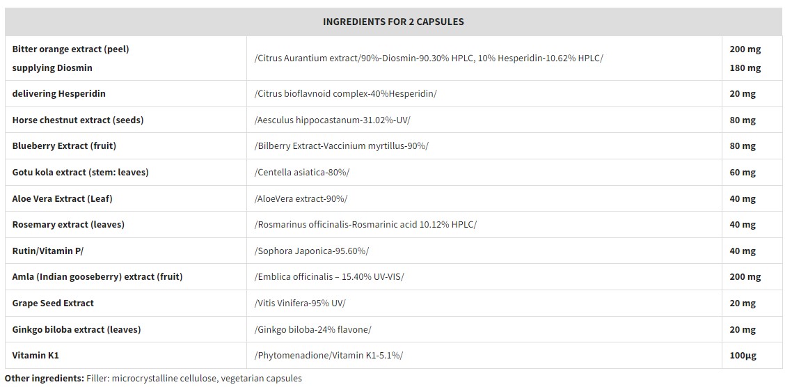This screenshot has width=792, height=387.
Task: Select the "60 mg" Gotu kola dosage
Action: point(743,173)
